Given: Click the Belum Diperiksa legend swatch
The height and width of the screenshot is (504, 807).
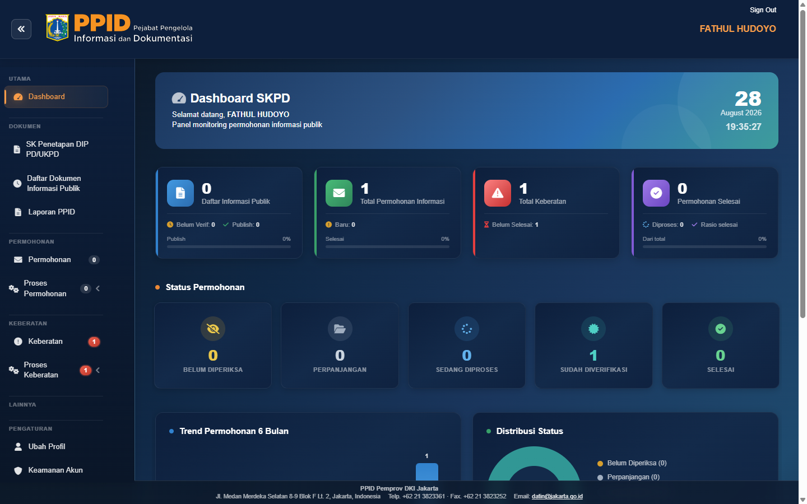Looking at the screenshot, I should coord(600,464).
